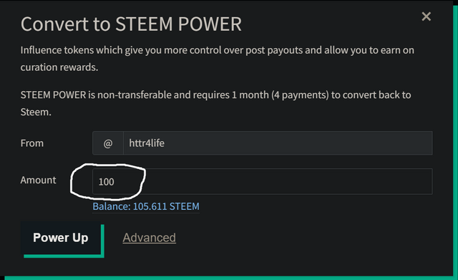The width and height of the screenshot is (458, 280).
Task: Click the Convert to STEEM POWER heading
Action: (x=131, y=24)
